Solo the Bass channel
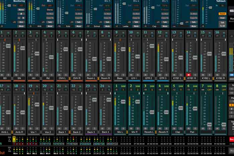Viewport: 234px width, 156px height. pos(123,75)
